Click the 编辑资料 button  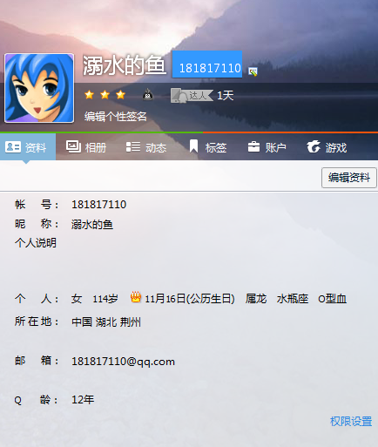pos(349,178)
